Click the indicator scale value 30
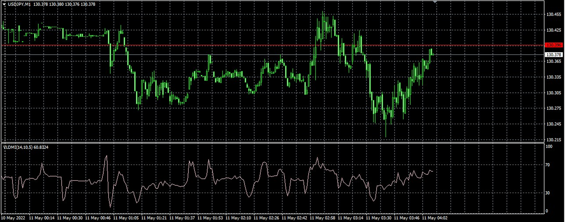The width and height of the screenshot is (565, 222). coord(547,193)
